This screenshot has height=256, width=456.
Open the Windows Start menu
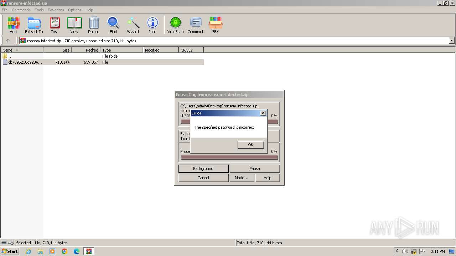[x=10, y=251]
